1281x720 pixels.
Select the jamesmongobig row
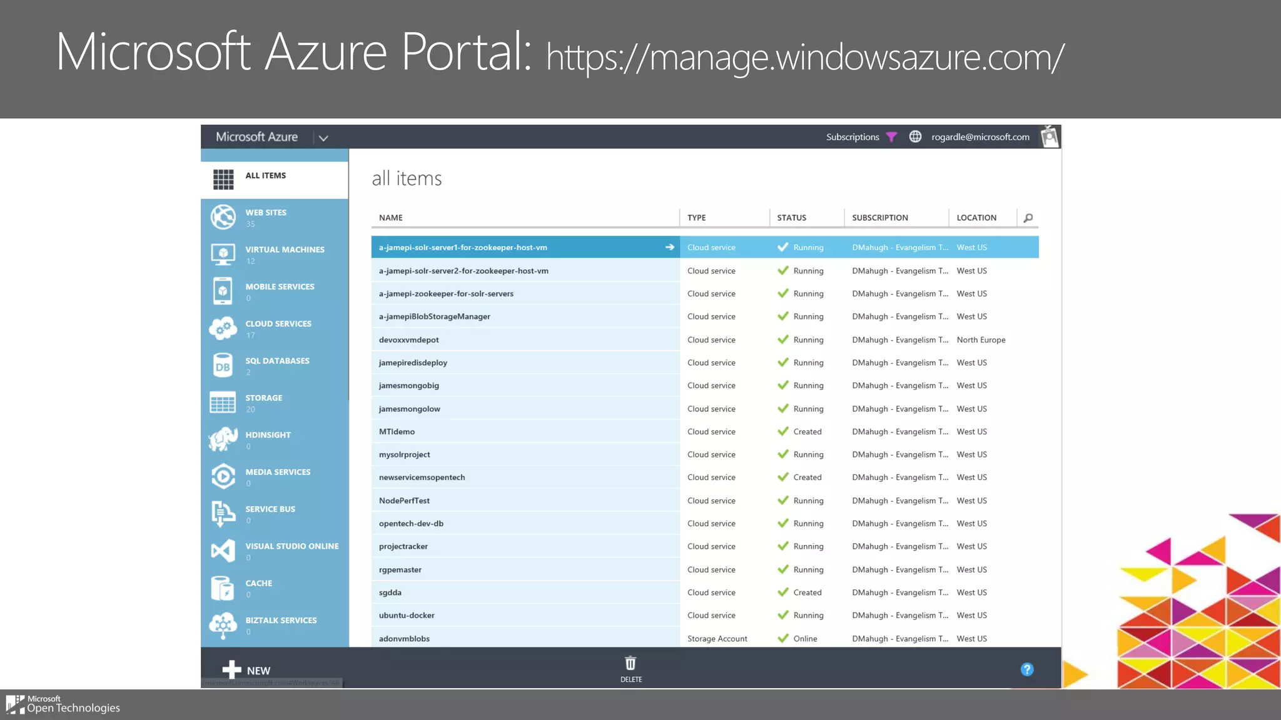[705, 386]
